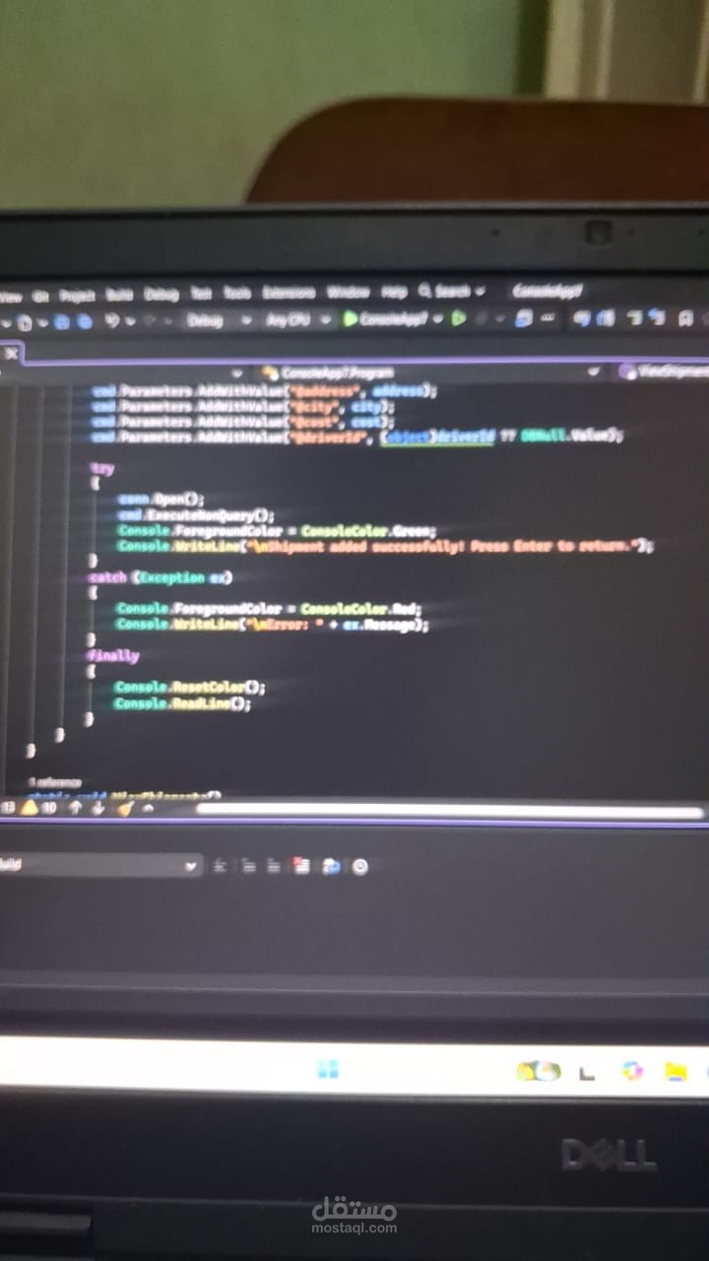Viewport: 709px width, 1261px height.
Task: Open the ViewShipment member dropdown
Action: coord(662,371)
